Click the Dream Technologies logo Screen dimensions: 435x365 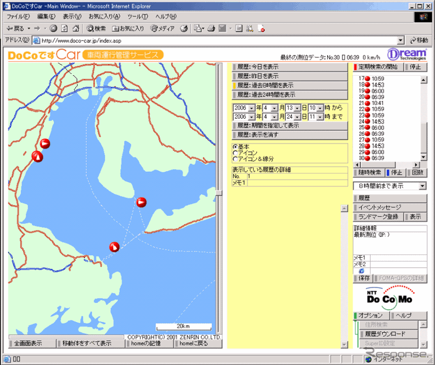pos(407,54)
